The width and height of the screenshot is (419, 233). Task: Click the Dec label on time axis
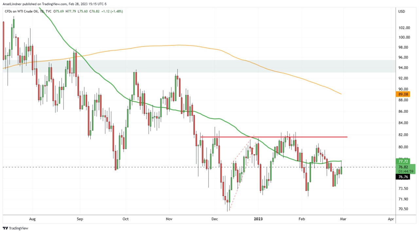pos(215,219)
